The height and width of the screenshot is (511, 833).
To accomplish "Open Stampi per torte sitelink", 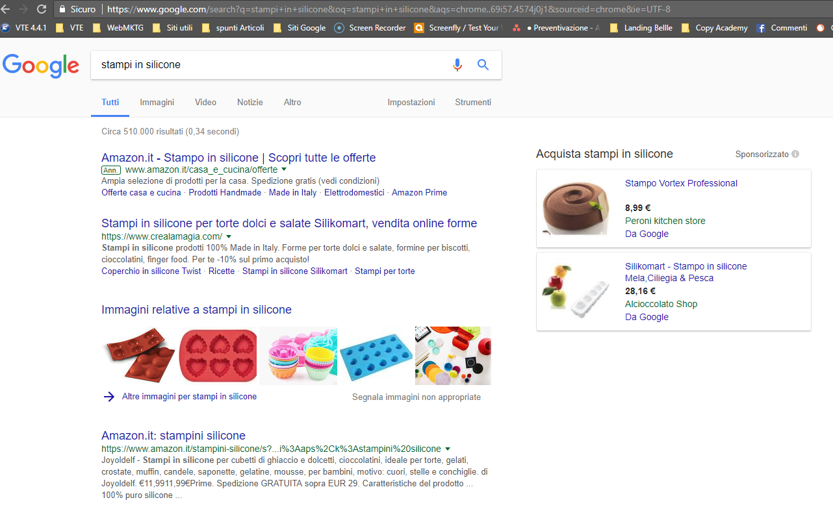I will [385, 271].
